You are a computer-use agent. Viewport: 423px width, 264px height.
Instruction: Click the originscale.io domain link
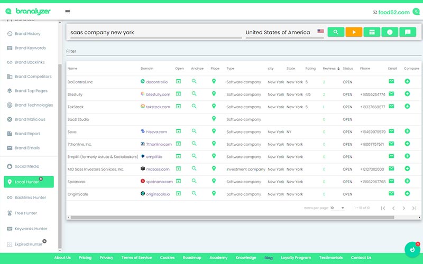[x=158, y=194]
